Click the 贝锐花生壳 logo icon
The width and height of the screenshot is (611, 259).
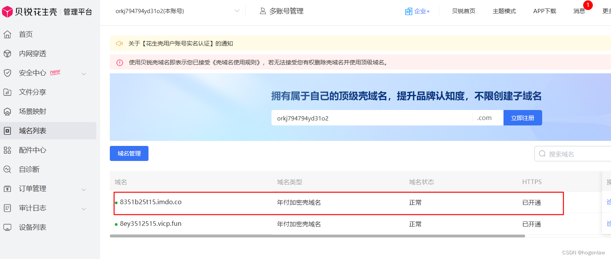(7, 12)
